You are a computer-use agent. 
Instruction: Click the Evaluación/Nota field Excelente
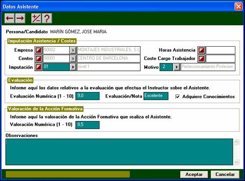pyautogui.click(x=156, y=96)
